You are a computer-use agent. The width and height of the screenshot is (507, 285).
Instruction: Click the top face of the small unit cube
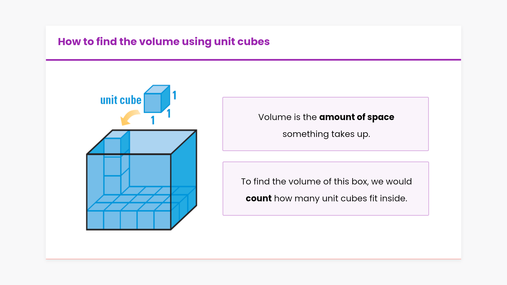click(x=157, y=89)
